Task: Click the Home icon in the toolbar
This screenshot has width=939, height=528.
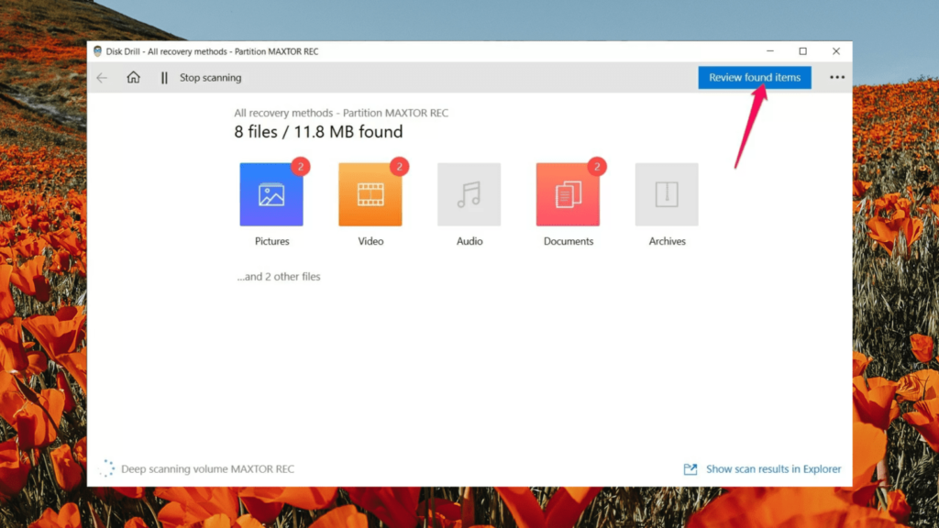Action: 134,77
